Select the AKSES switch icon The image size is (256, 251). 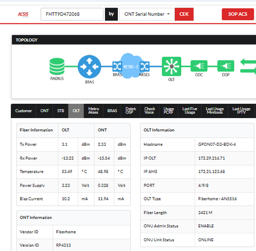tap(144, 66)
